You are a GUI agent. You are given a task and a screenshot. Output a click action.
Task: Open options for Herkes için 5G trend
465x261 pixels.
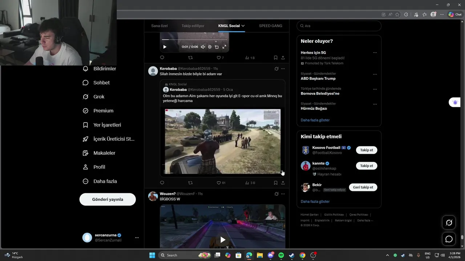tap(375, 53)
